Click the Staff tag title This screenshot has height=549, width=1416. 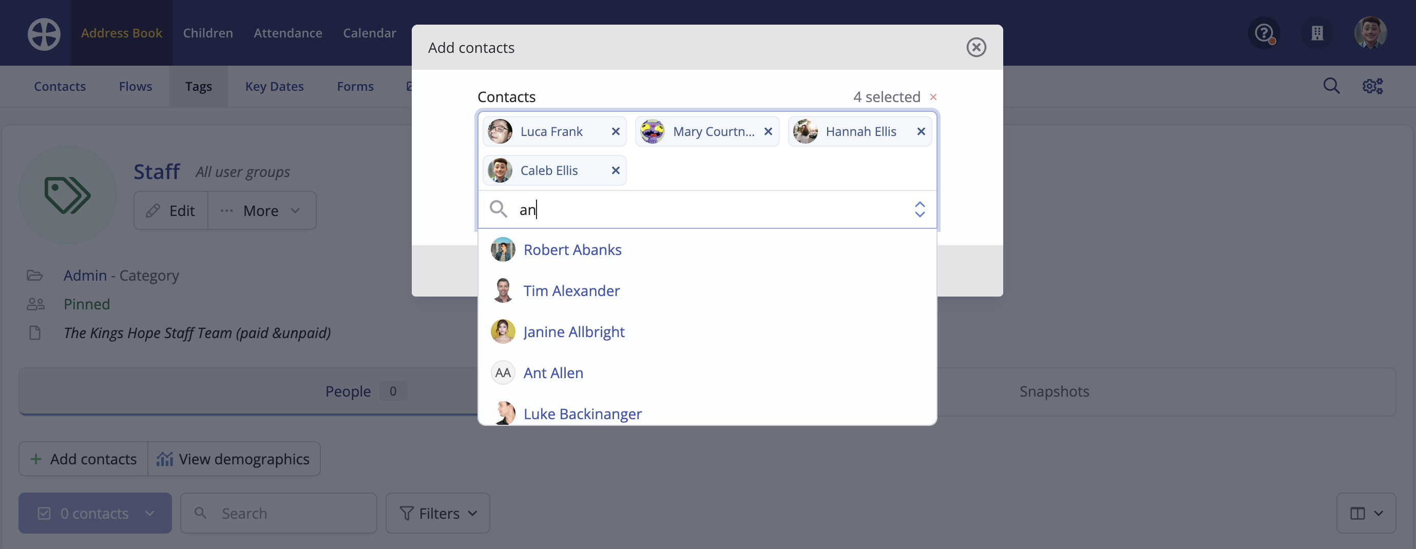pos(157,171)
